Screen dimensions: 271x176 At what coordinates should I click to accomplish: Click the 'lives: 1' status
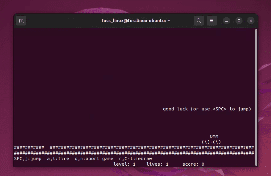(157, 164)
